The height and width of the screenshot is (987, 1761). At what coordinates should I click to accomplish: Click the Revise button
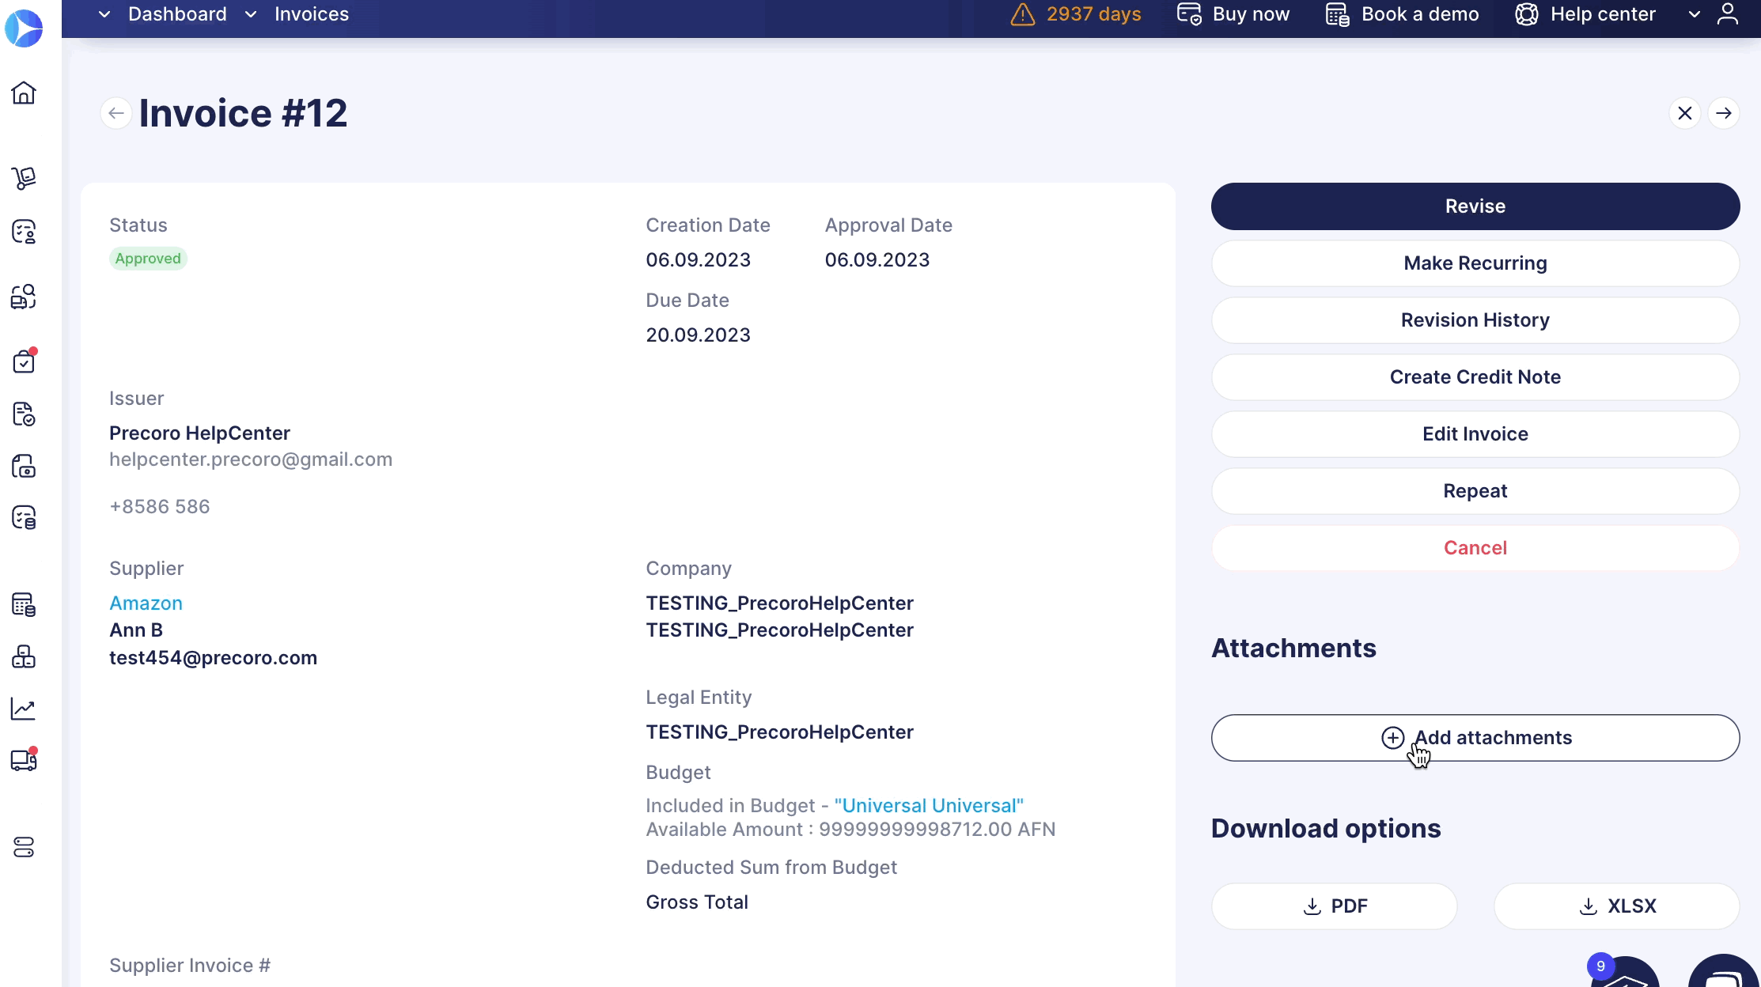[x=1475, y=206]
